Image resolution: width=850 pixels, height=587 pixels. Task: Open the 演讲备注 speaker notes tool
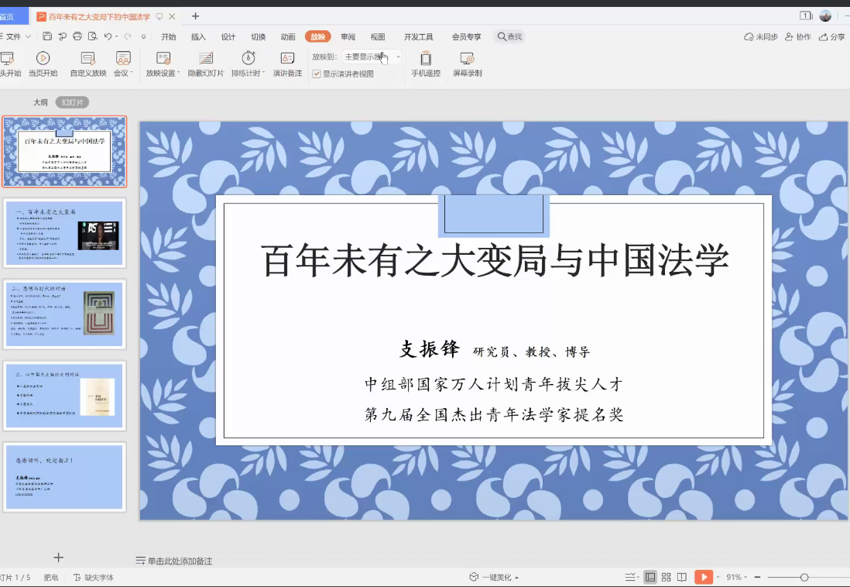coord(287,57)
